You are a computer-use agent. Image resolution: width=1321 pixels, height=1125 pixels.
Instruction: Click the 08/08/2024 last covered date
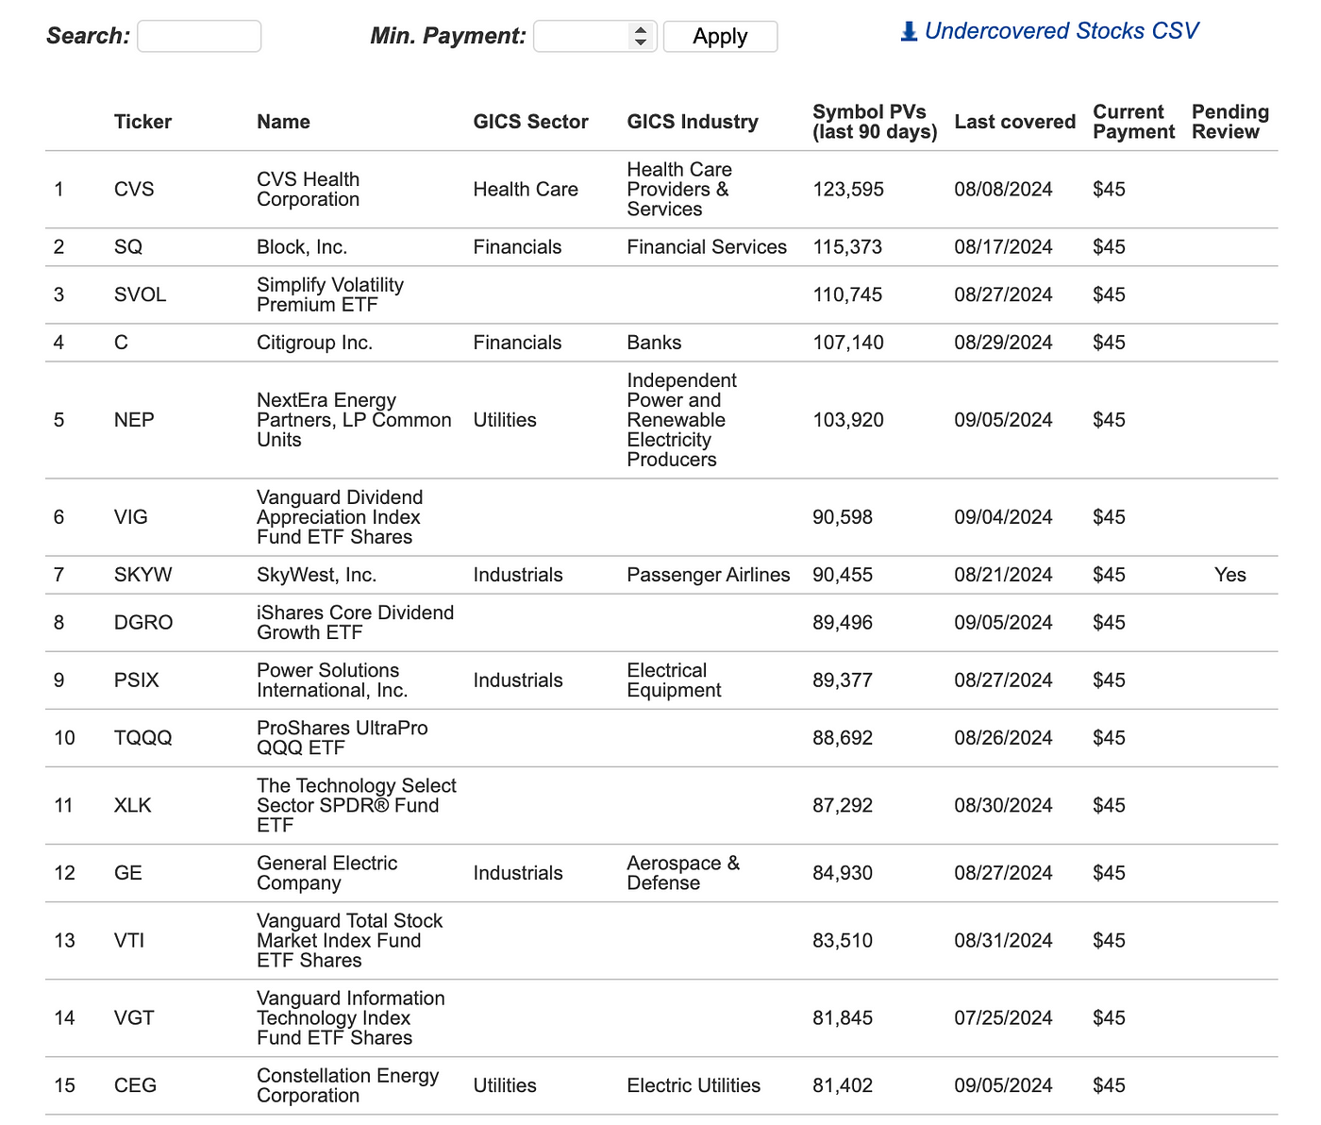click(1004, 190)
